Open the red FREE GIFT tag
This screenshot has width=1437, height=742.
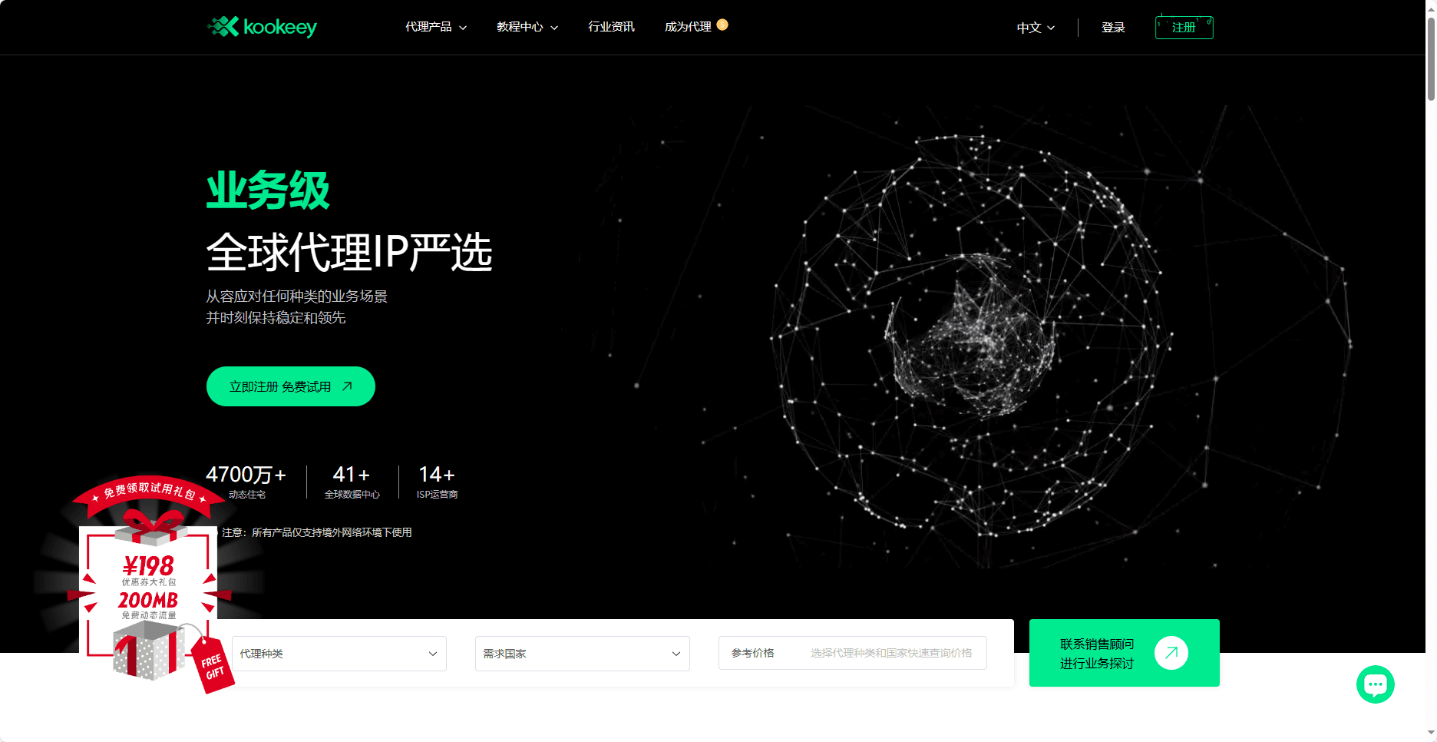213,666
